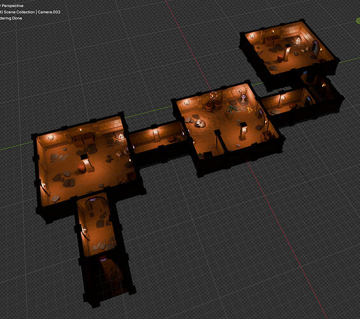Click the Rendering Done status text
The image size is (360, 319).
tap(11, 18)
